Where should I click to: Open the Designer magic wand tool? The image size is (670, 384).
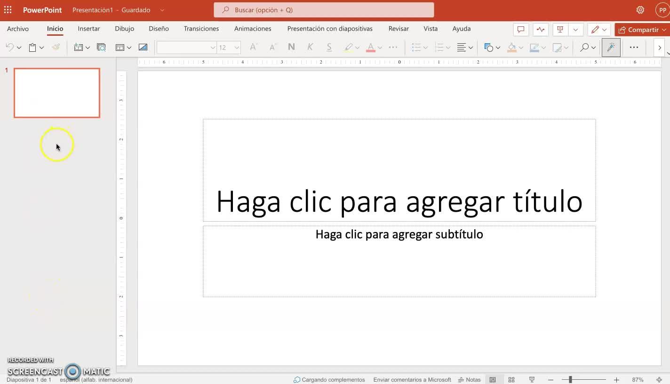[611, 47]
